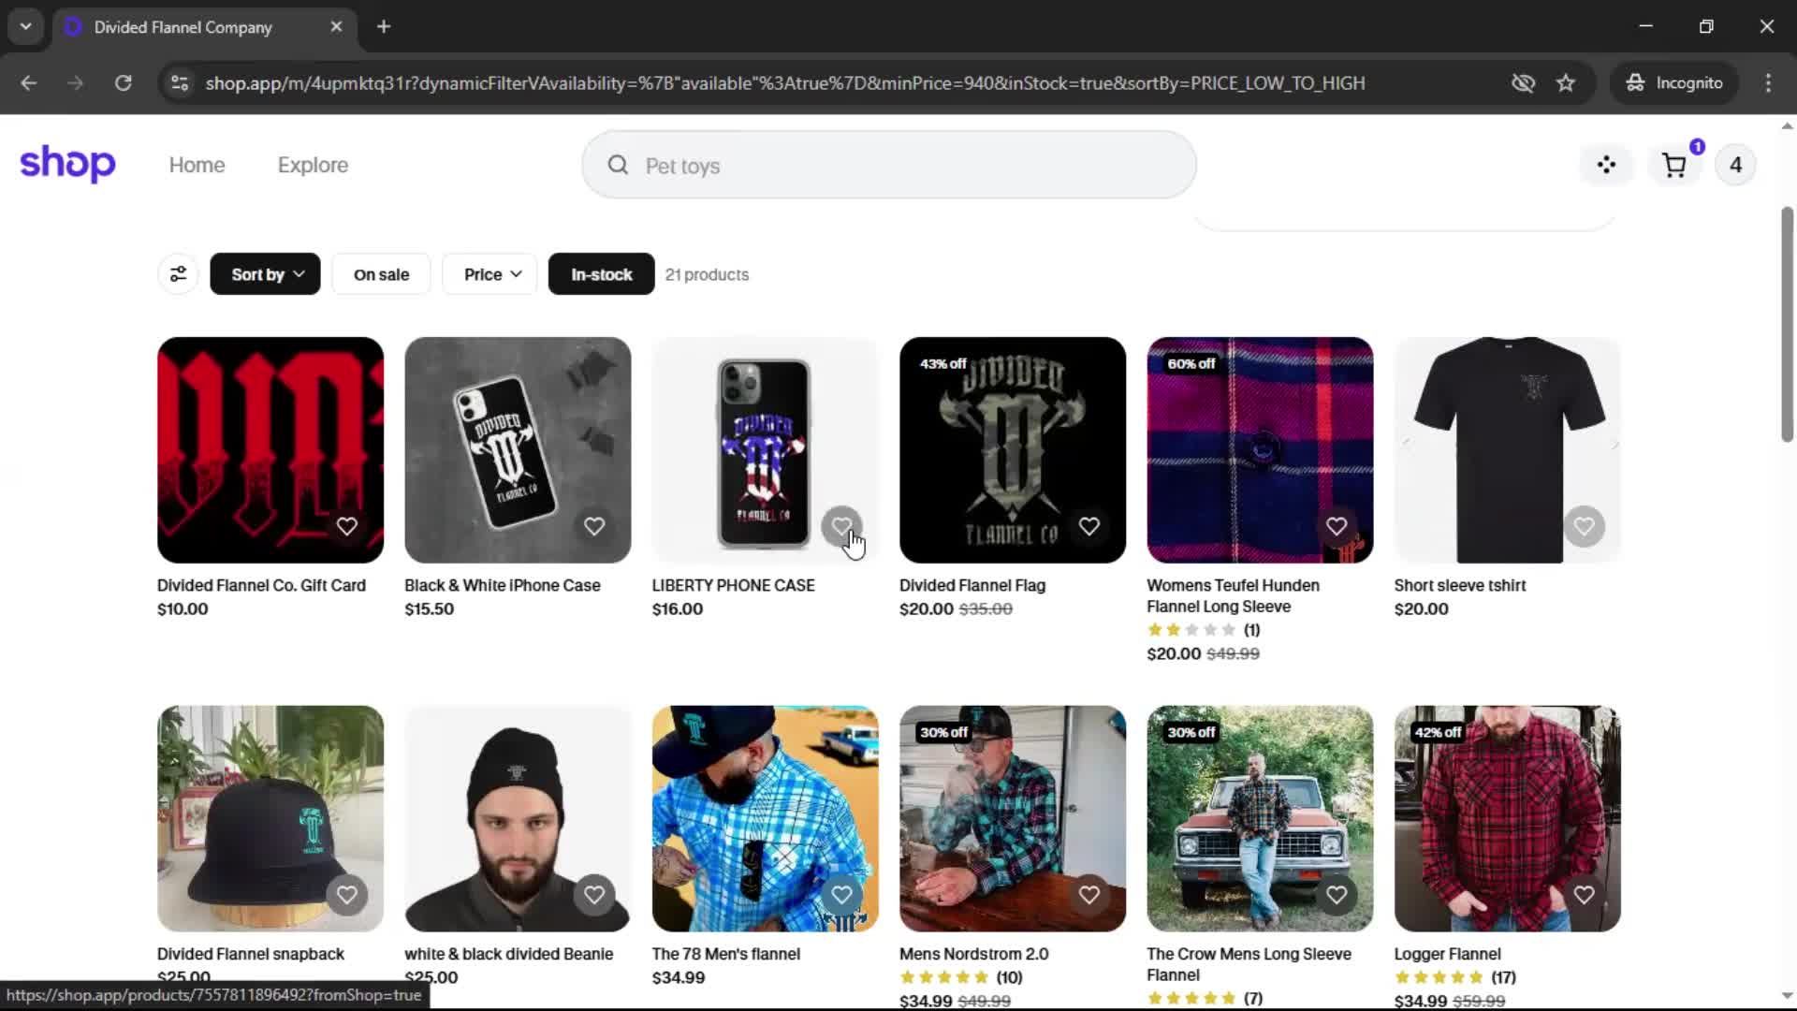
Task: Open the filters settings icon
Action: (x=178, y=274)
